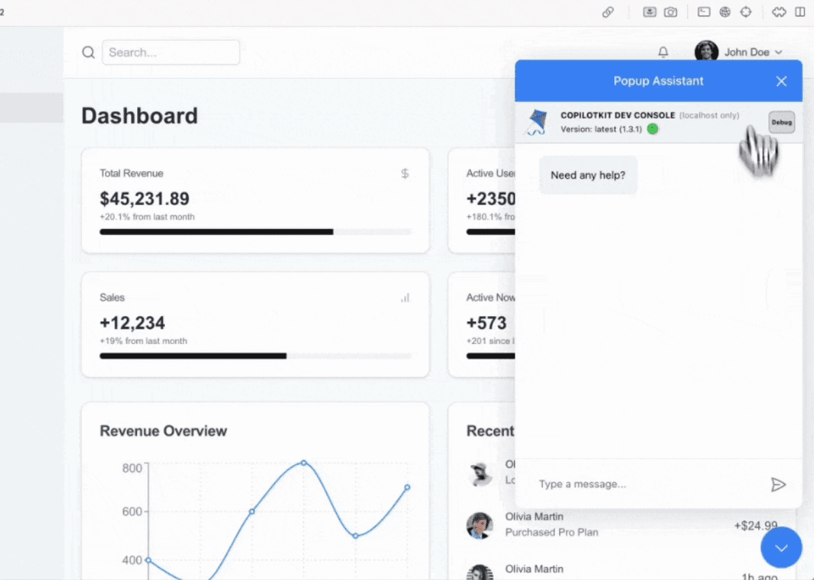
Task: Click the dollar icon on Total Revenue card
Action: (405, 173)
